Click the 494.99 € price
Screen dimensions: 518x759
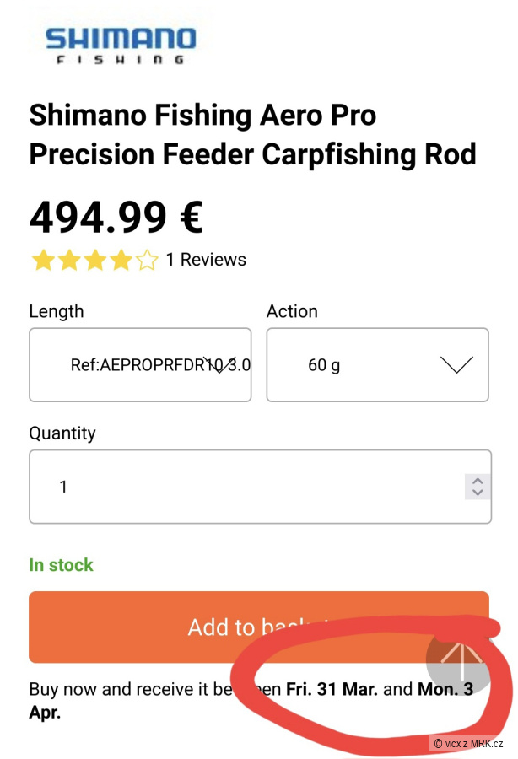click(x=116, y=217)
